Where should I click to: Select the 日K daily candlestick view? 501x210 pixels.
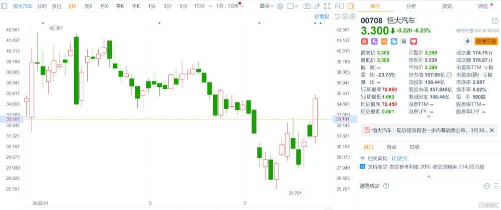tap(73, 6)
